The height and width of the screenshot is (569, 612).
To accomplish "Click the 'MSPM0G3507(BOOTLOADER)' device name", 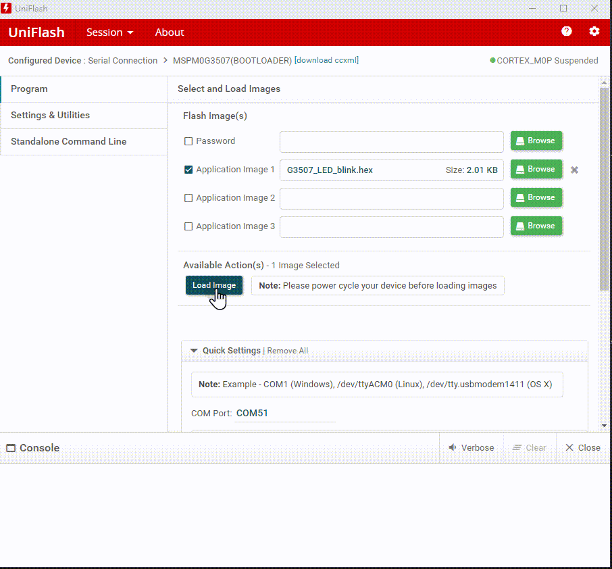I will pos(232,61).
